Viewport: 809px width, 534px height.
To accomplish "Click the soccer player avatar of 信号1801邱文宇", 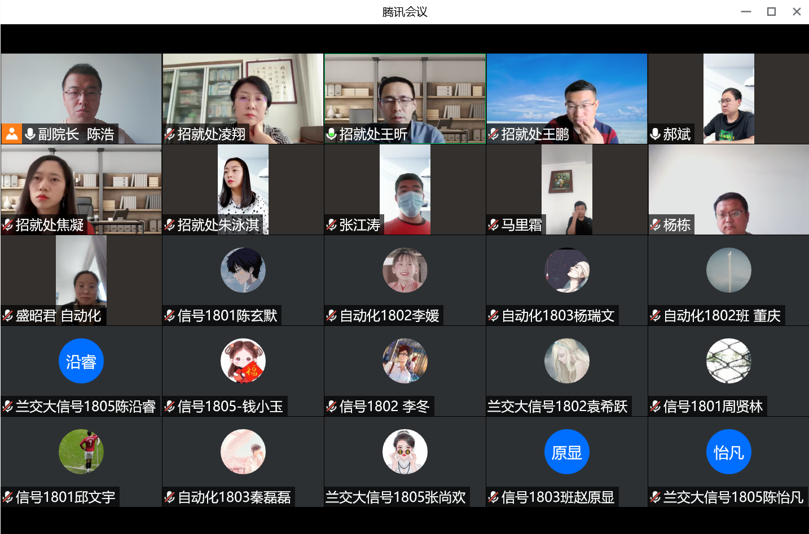I will [x=81, y=452].
